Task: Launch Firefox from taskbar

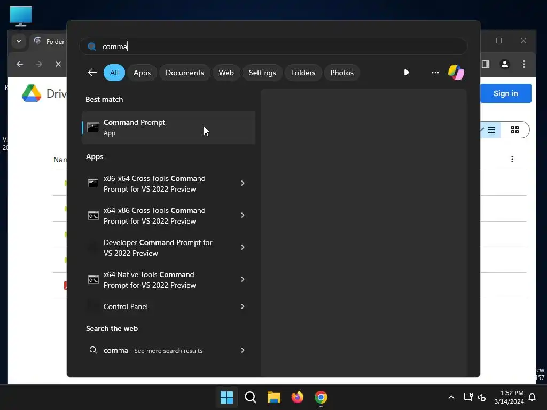Action: (x=297, y=397)
